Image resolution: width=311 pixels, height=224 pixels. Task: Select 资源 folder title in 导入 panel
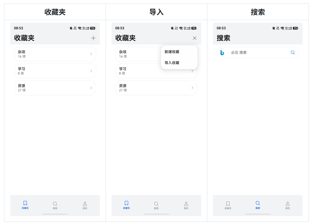coord(123,86)
